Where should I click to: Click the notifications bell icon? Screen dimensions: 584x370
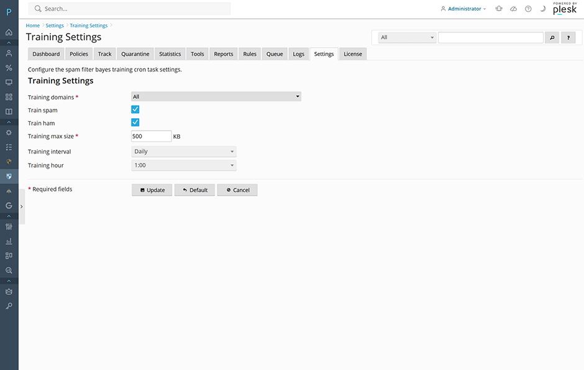[498, 9]
